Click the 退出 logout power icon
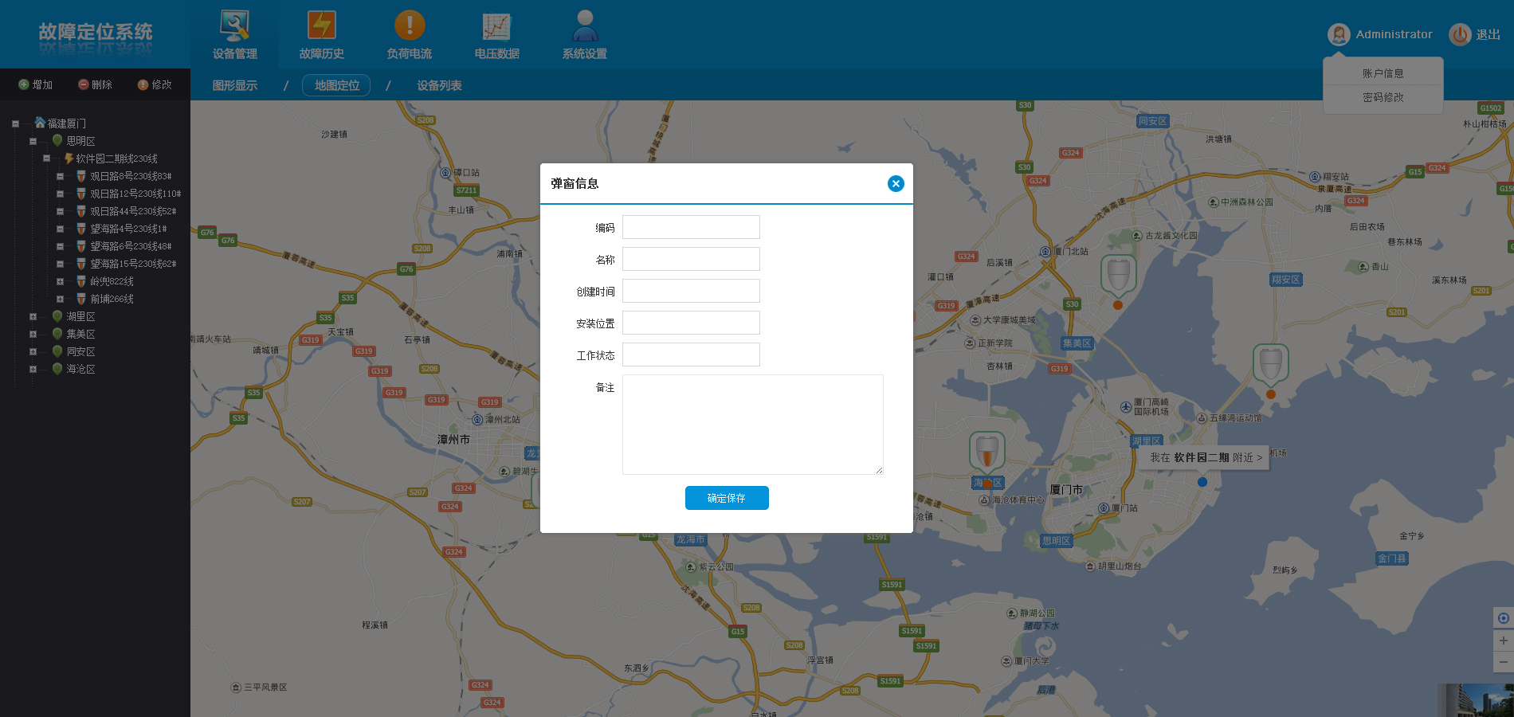 tap(1459, 34)
